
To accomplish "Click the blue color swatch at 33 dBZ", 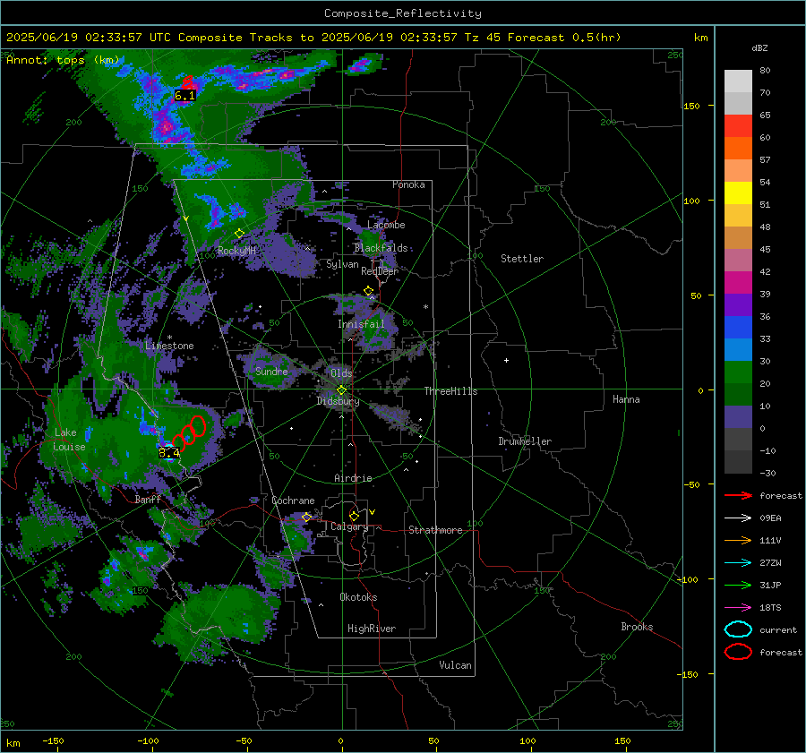I will pos(738,328).
